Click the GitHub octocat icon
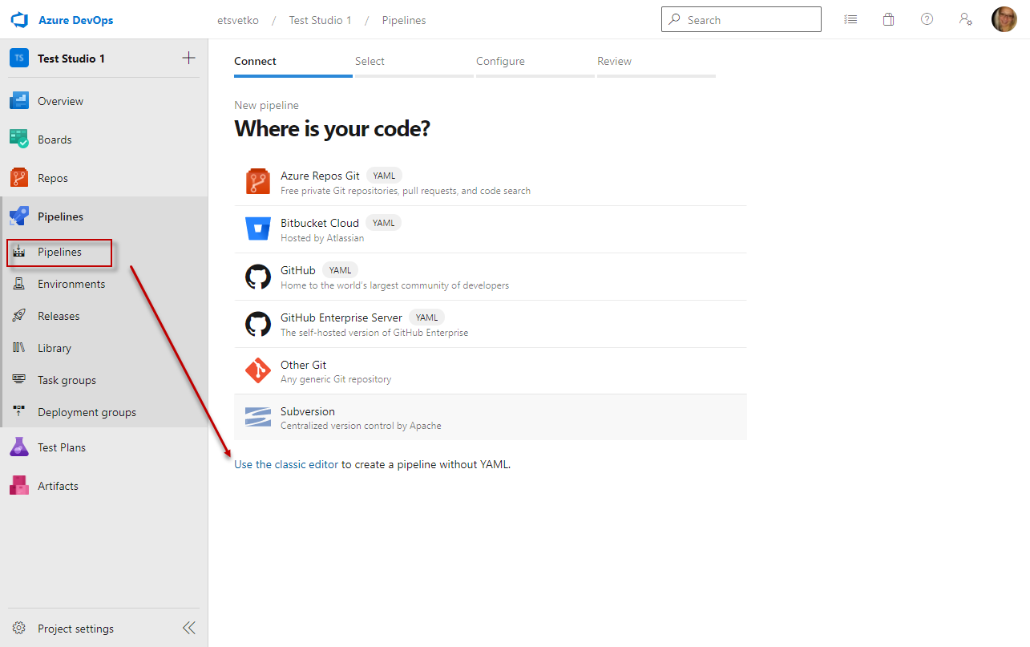1030x647 pixels. pyautogui.click(x=258, y=277)
